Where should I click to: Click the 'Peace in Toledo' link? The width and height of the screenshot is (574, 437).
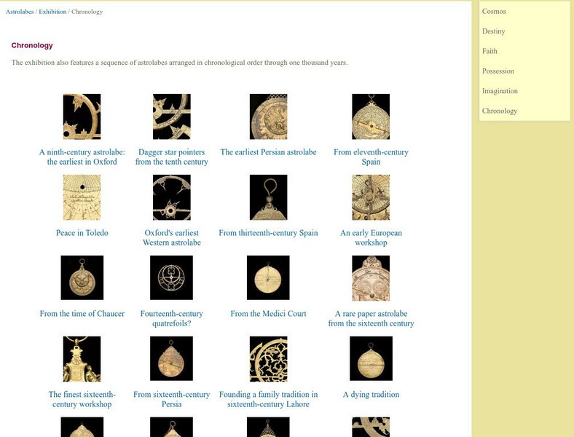coord(82,233)
